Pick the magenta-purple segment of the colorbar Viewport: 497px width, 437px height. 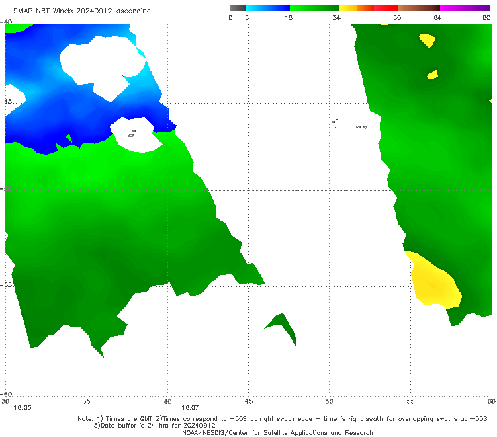(465, 8)
